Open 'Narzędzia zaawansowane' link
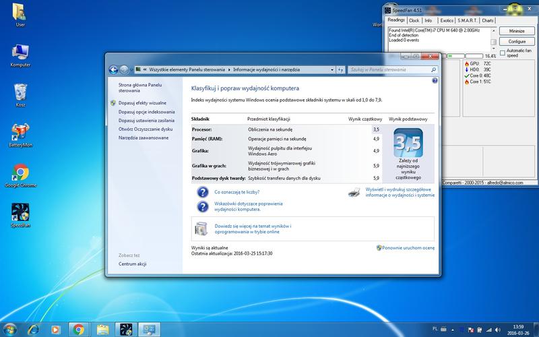 click(144, 137)
